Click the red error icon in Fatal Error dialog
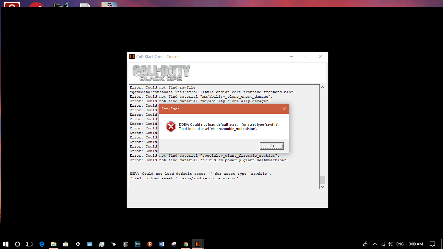 pos(171,126)
